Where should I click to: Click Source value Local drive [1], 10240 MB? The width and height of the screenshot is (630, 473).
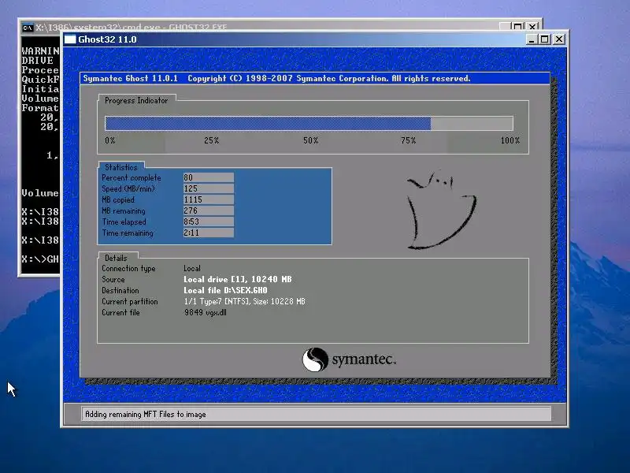pyautogui.click(x=238, y=279)
